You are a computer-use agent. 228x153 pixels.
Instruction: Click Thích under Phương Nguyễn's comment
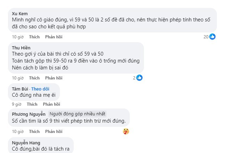pyautogui.click(x=34, y=132)
